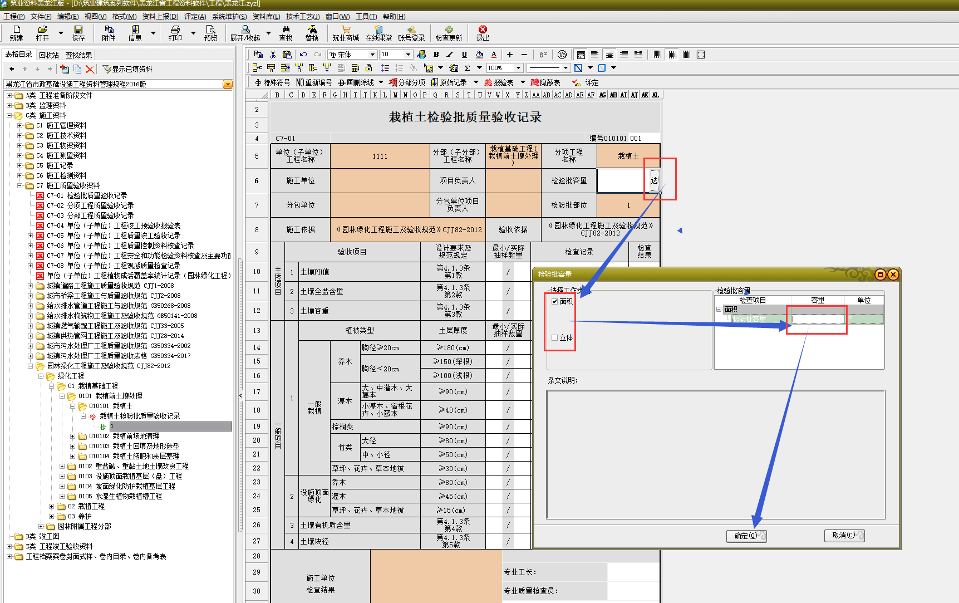Click the copy icon in format toolbar
The width and height of the screenshot is (959, 603).
point(258,55)
